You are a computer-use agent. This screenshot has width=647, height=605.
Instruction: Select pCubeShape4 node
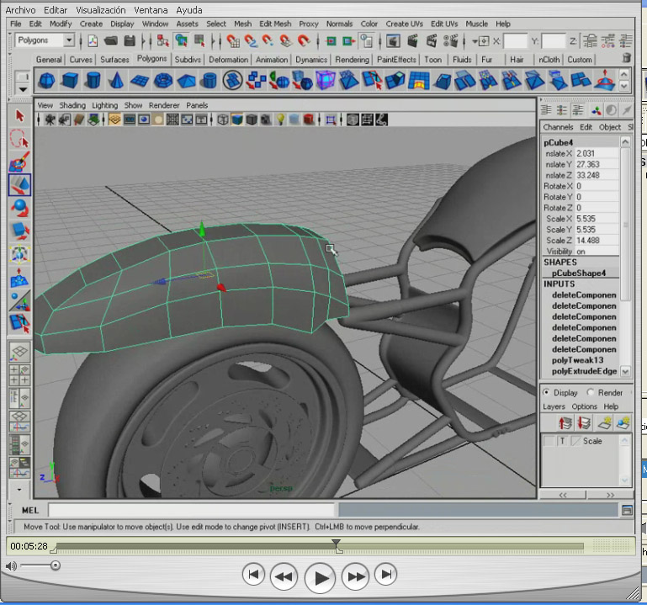click(x=579, y=273)
